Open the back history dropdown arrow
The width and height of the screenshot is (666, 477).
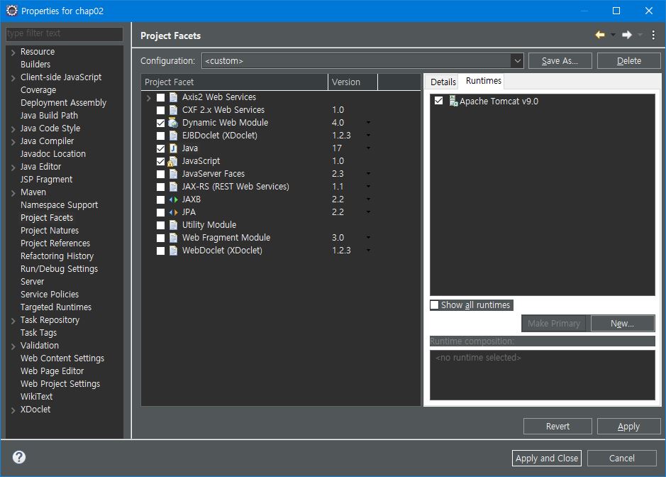pyautogui.click(x=613, y=35)
